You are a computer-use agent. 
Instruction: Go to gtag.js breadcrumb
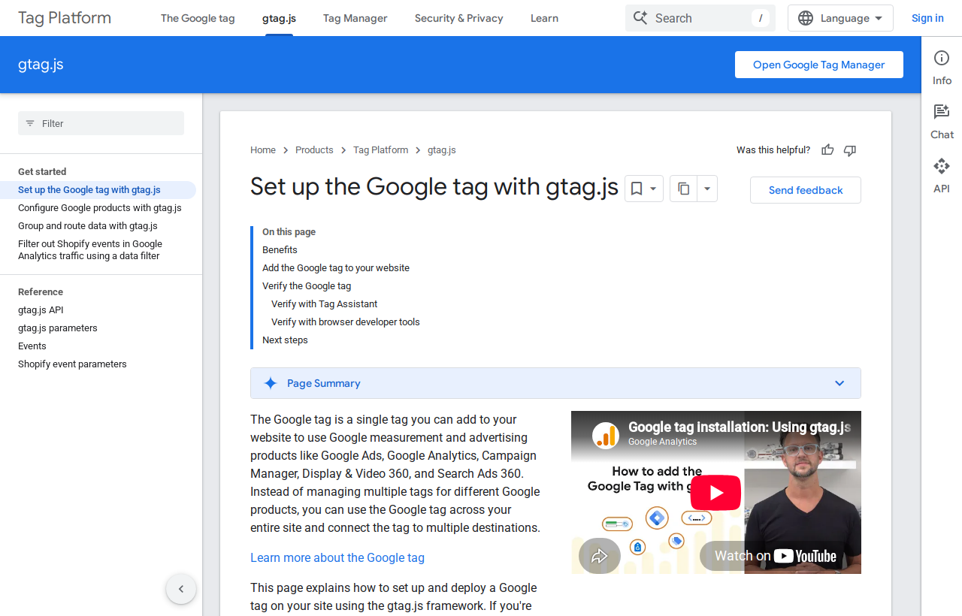point(442,150)
